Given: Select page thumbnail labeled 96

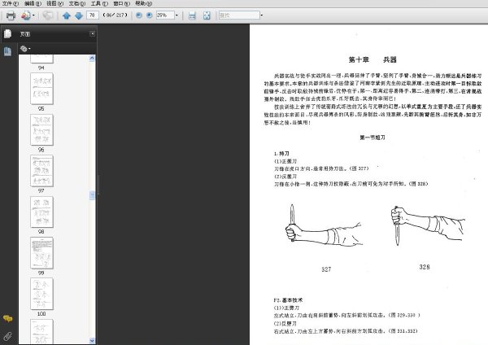Looking at the screenshot, I should (41, 129).
